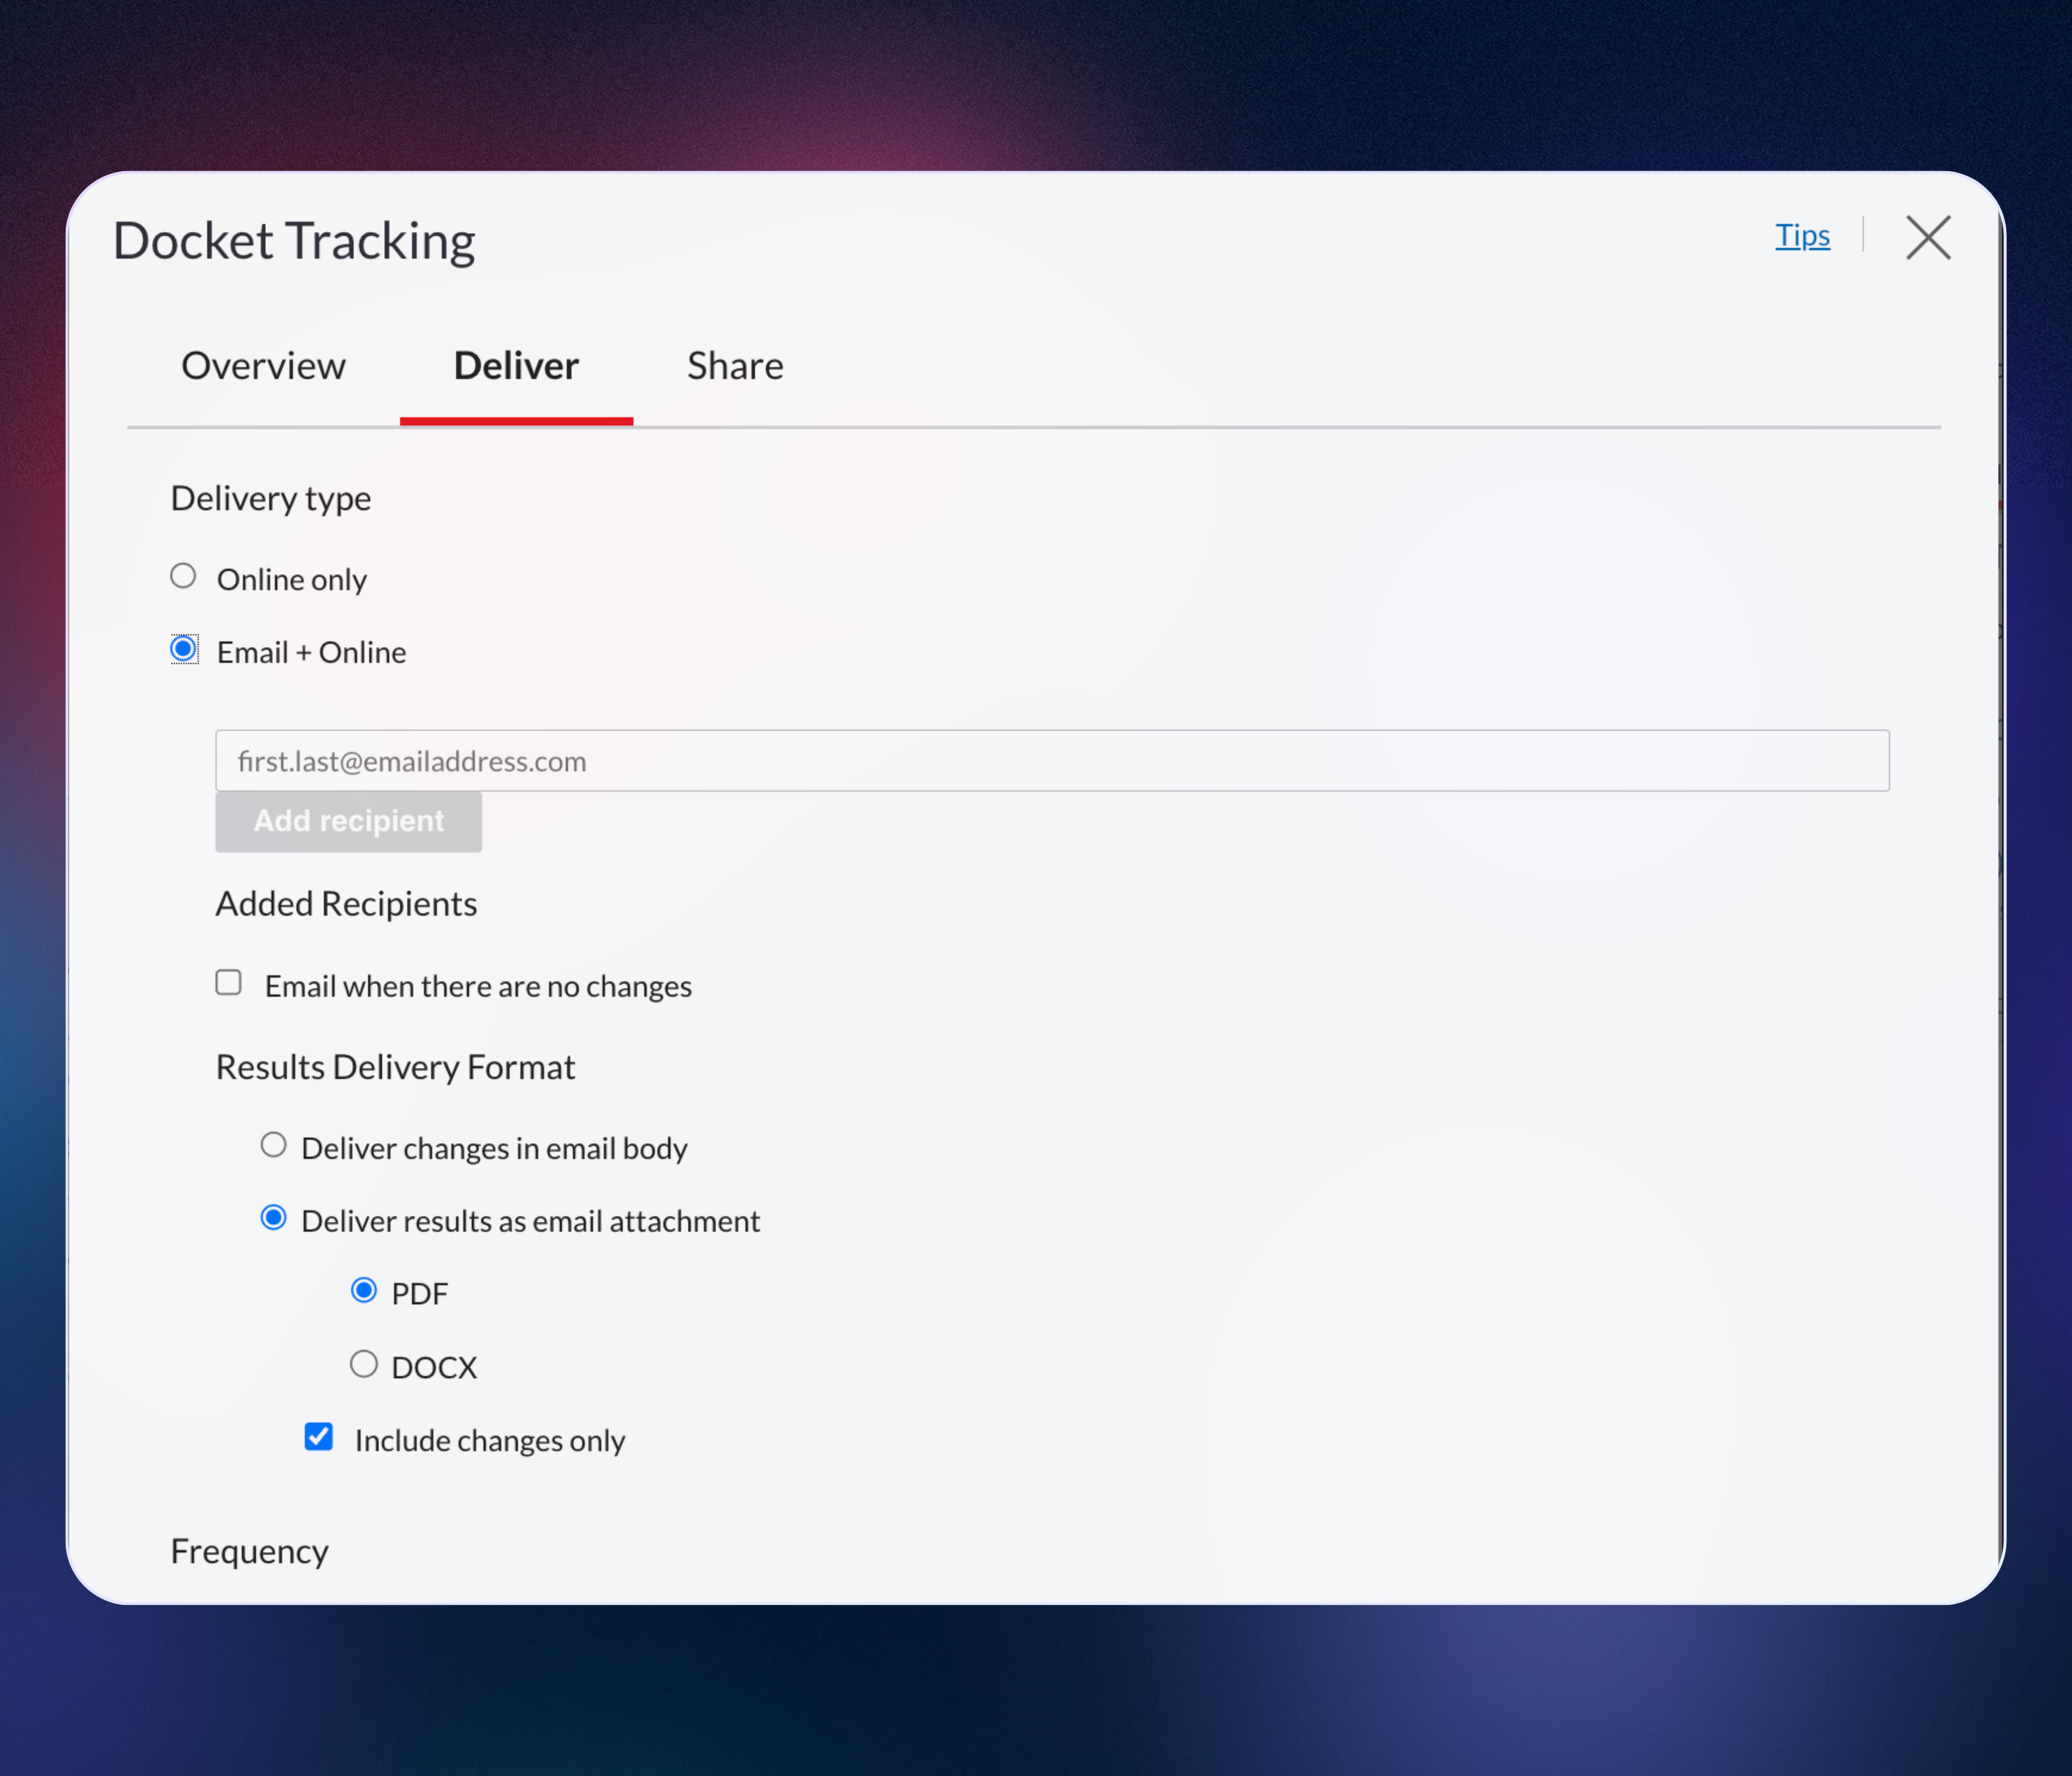Choose Deliver results as email attachment
Viewport: 2072px width, 1776px height.
point(273,1218)
